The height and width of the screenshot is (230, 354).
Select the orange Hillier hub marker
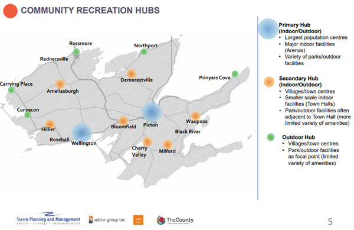point(50,124)
